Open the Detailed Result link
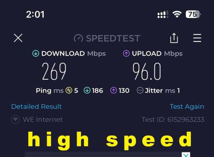The width and height of the screenshot is (214, 157). 36,107
